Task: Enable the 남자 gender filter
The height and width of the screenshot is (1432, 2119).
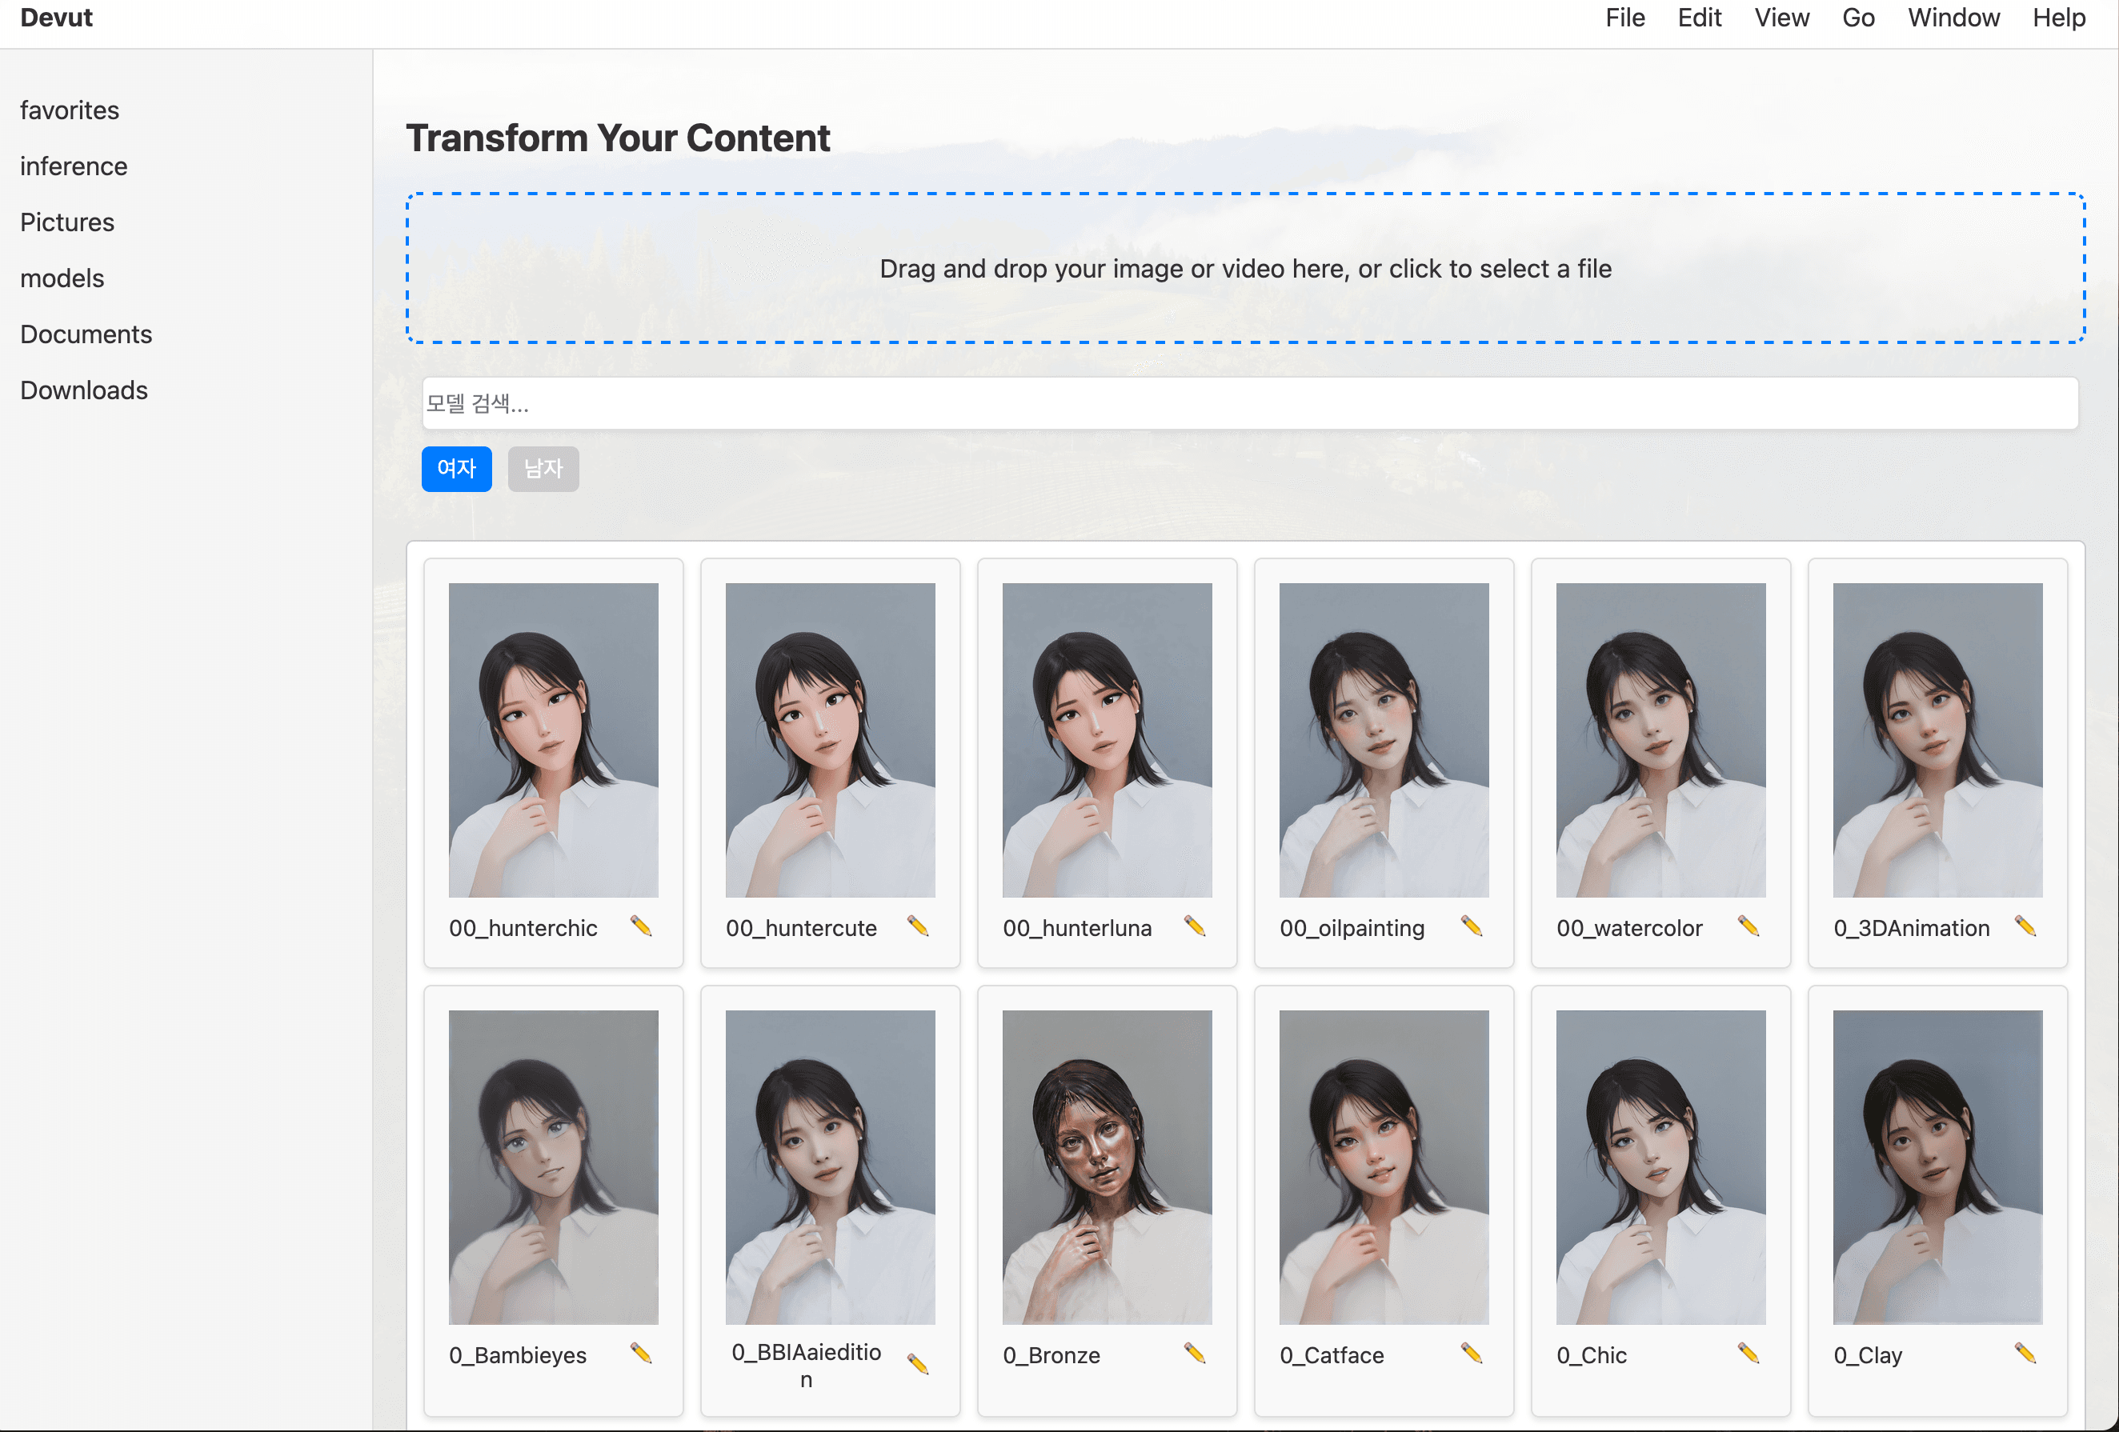Action: [543, 469]
